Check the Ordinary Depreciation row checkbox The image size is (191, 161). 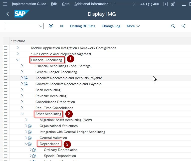[5, 150]
